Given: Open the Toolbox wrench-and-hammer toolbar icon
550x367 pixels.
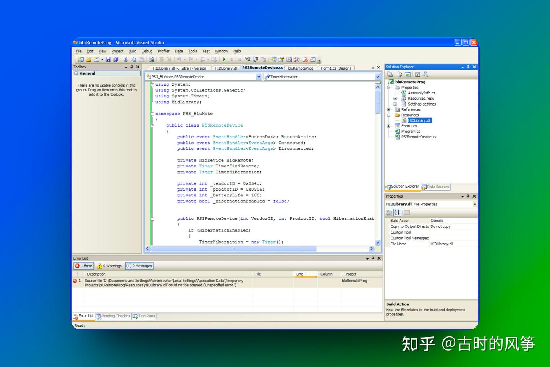Looking at the screenshot, I should point(297,59).
